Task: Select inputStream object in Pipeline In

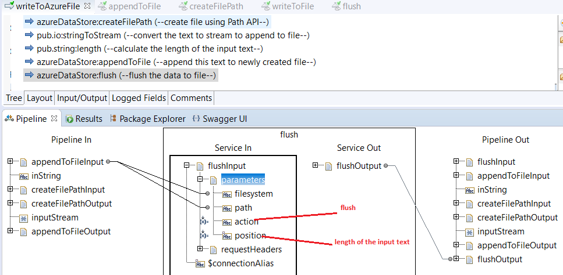Action: point(55,217)
